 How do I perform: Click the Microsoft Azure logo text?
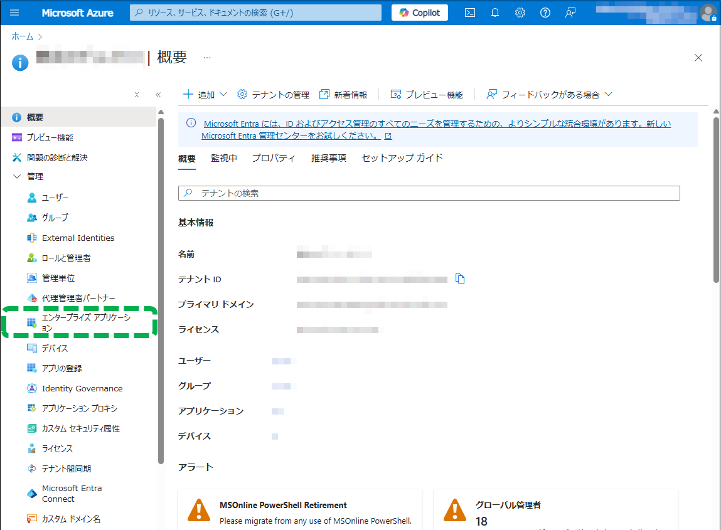pos(77,13)
